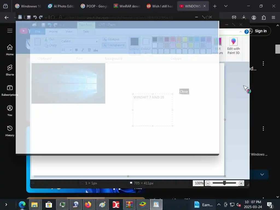
Task: Open Microsoft Edge from the taskbar
Action: [22, 205]
